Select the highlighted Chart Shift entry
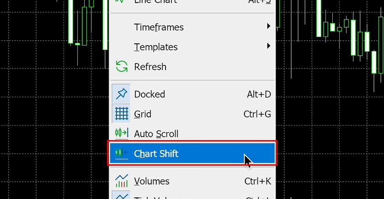Screen dimensions: 384x199 [x=156, y=154]
